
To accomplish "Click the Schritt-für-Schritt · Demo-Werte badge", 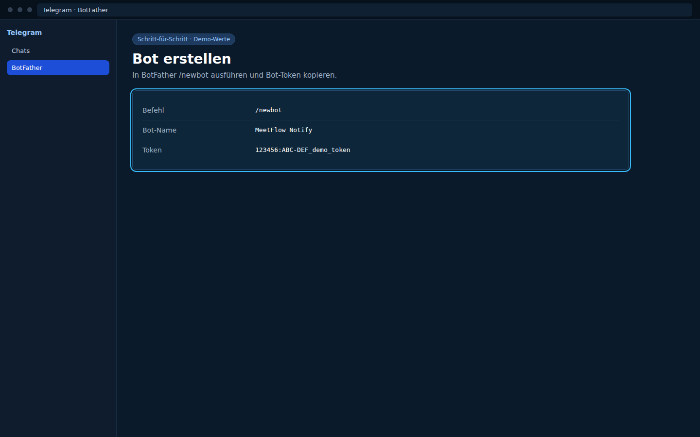I will [184, 39].
